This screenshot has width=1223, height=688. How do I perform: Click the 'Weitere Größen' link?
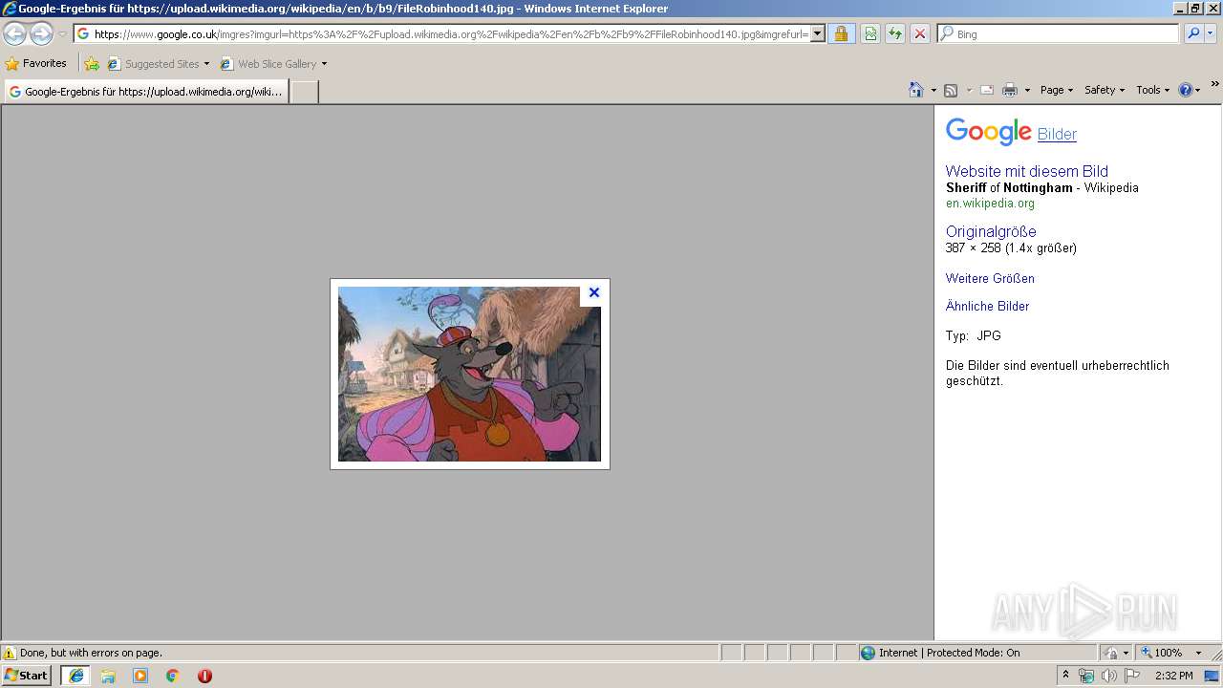point(990,279)
